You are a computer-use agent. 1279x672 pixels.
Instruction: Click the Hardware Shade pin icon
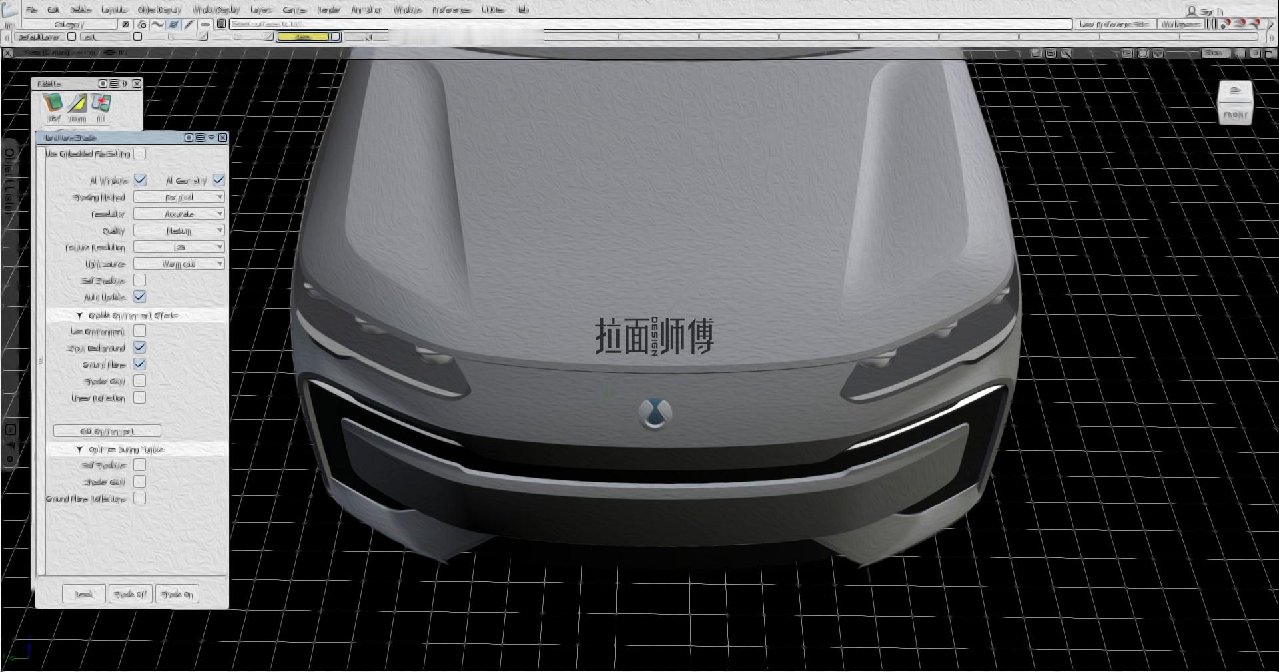(x=189, y=137)
